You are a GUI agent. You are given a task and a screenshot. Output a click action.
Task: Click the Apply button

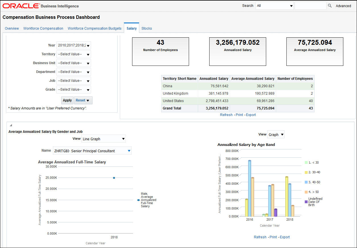pyautogui.click(x=67, y=100)
